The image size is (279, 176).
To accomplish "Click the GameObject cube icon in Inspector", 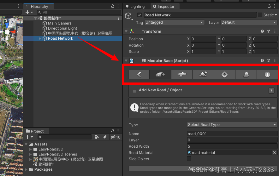I will point(128,16).
